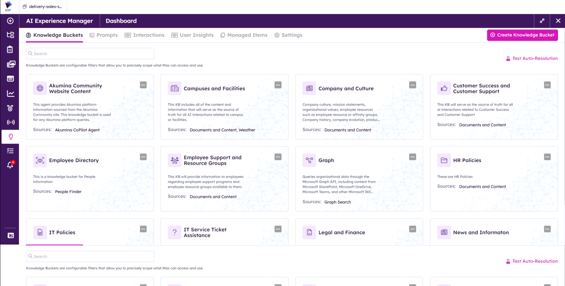Click the "People Finder" source text
The image size is (565, 286).
click(x=68, y=192)
